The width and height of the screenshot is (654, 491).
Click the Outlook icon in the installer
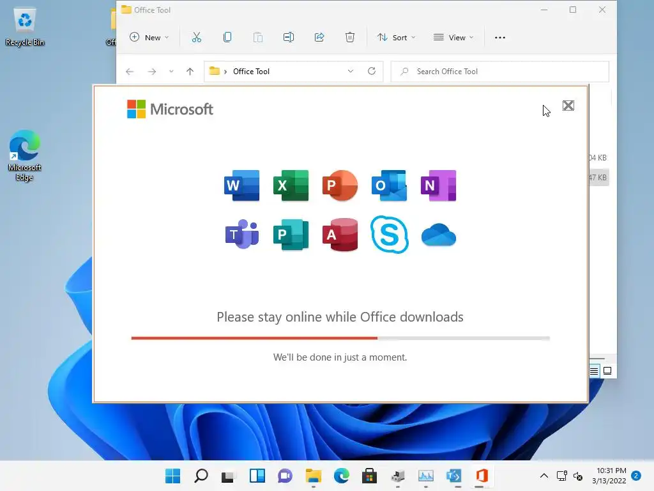point(389,185)
